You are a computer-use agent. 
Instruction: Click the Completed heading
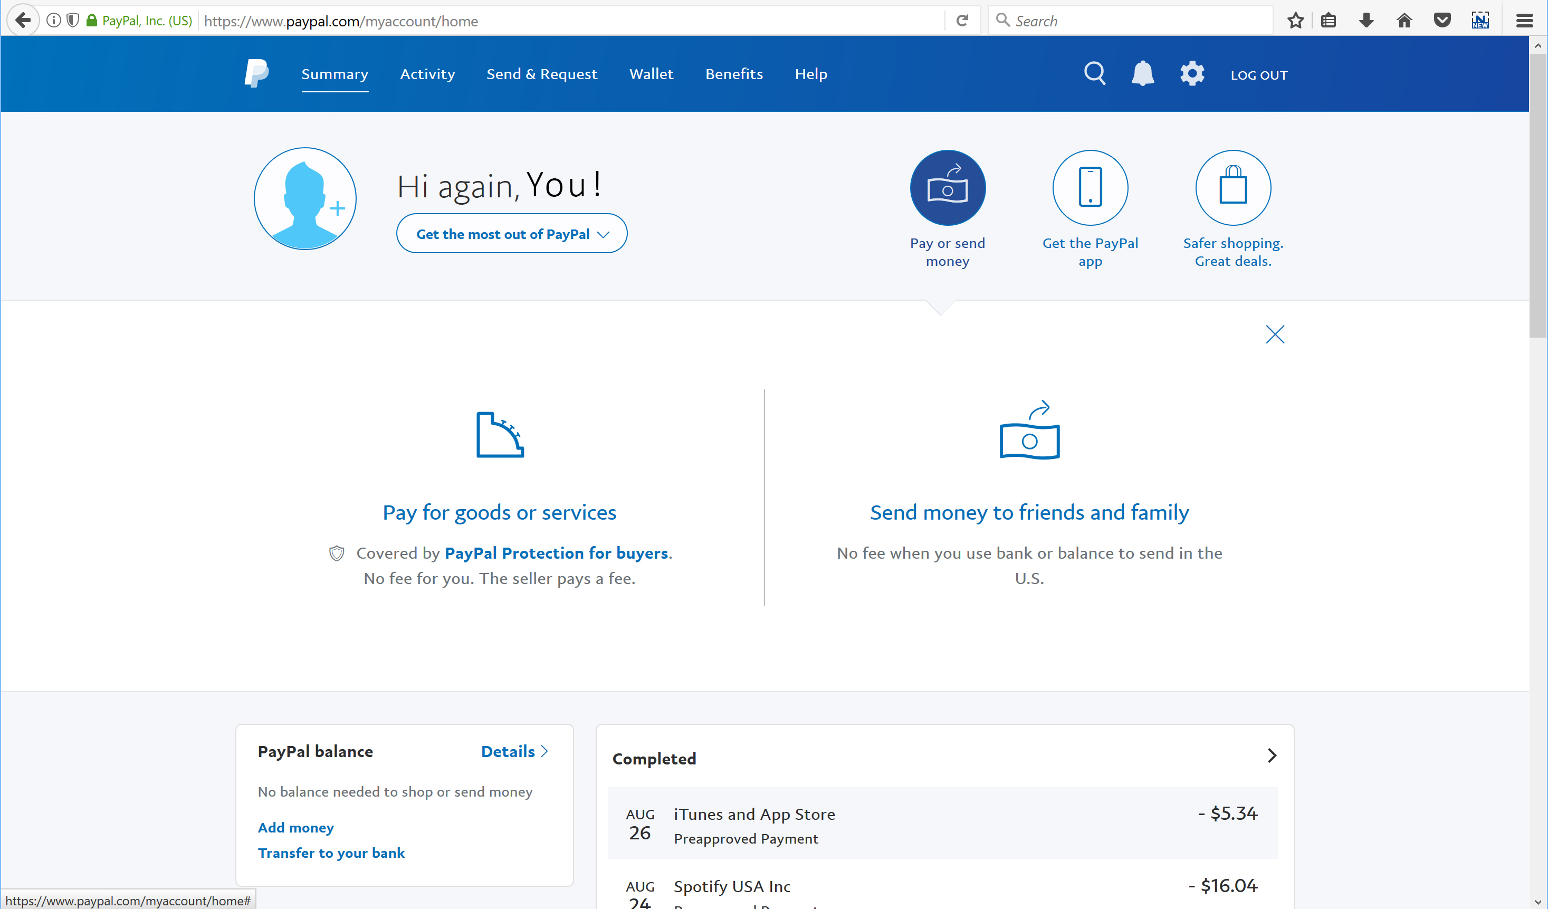click(654, 759)
